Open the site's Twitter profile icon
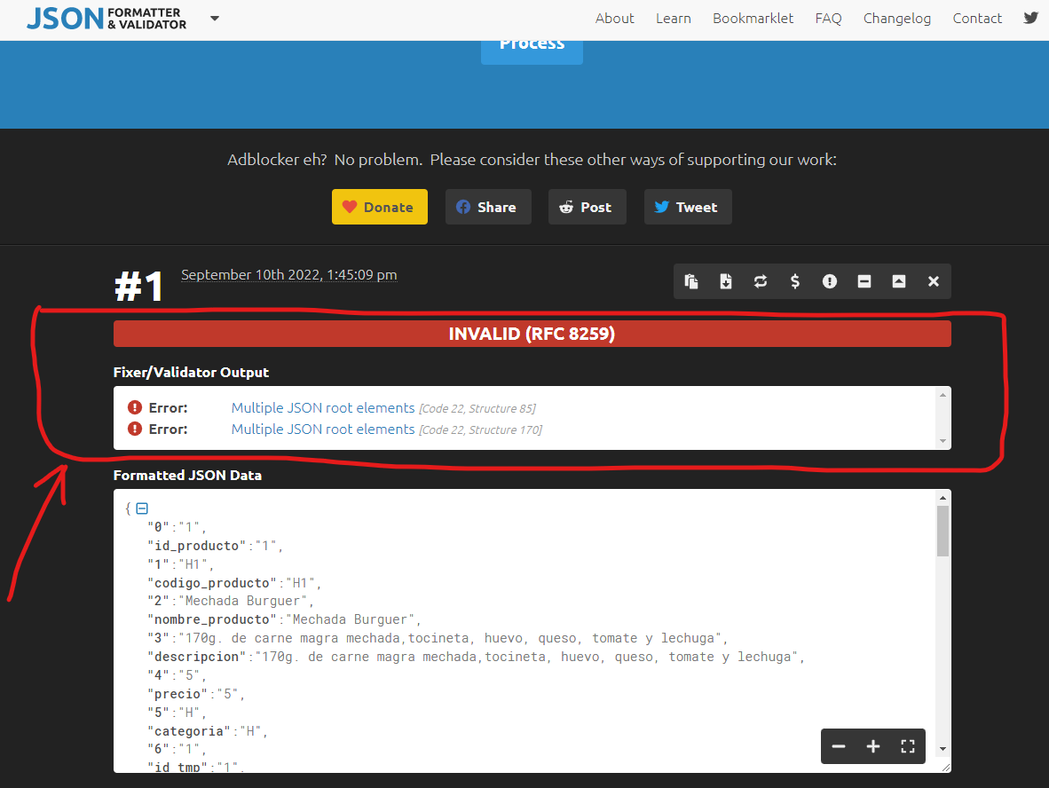The height and width of the screenshot is (788, 1049). tap(1029, 17)
